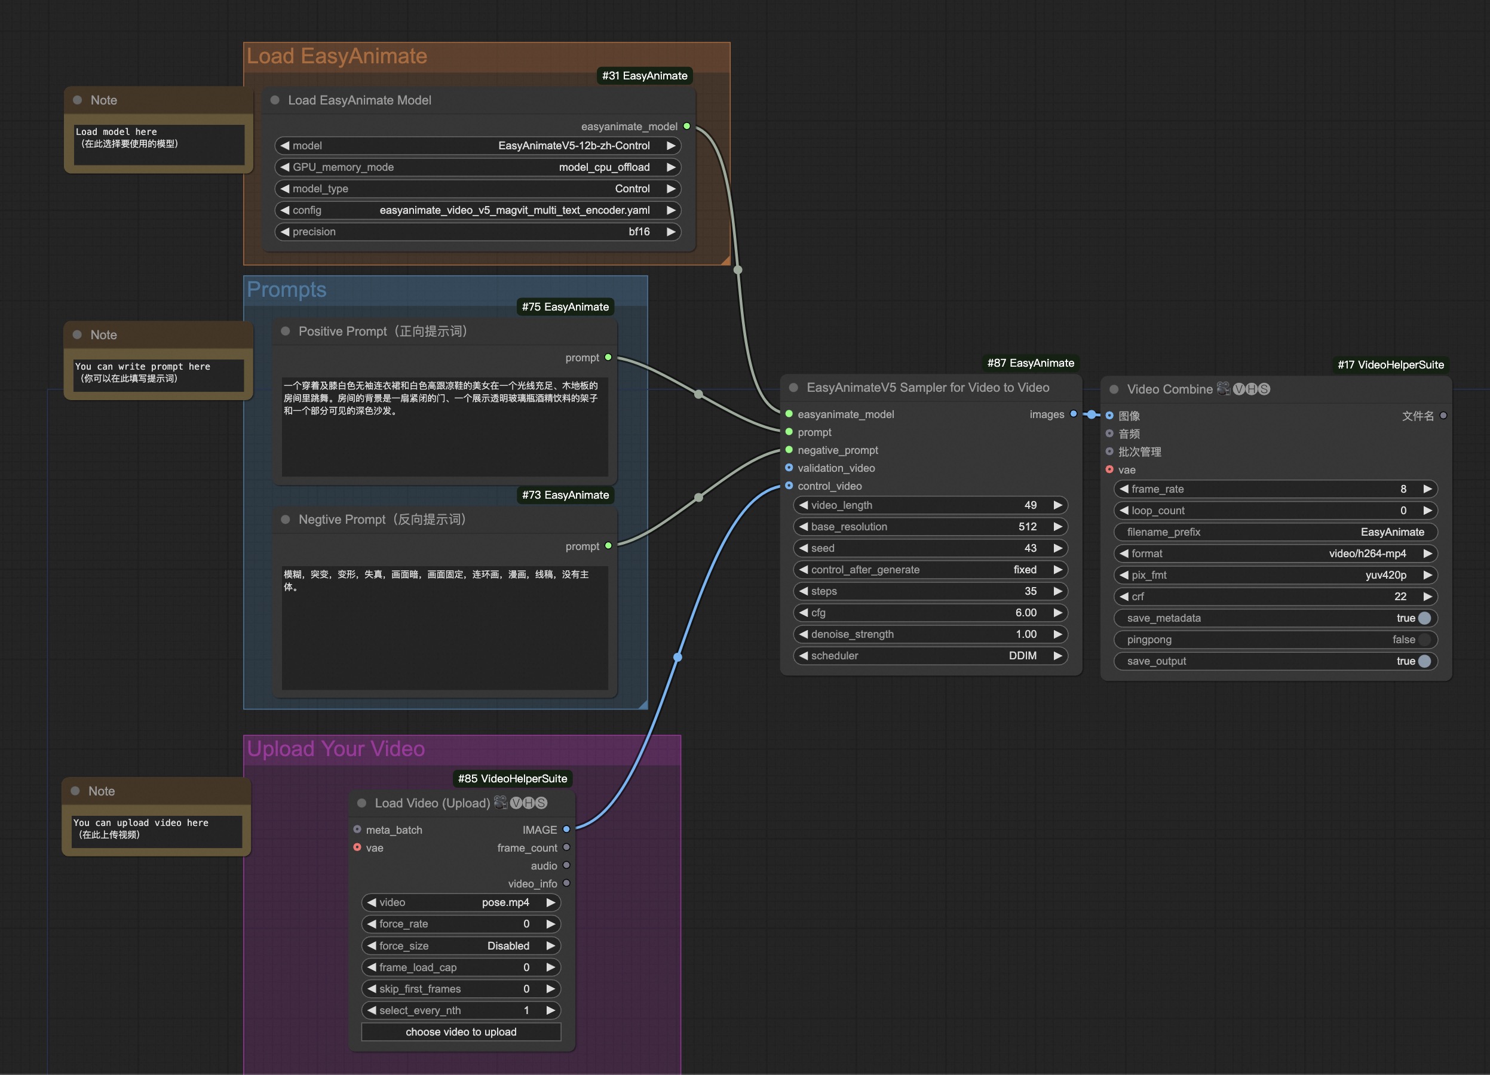1490x1075 pixels.
Task: Click the sampler's negative_prompt input socket
Action: point(789,450)
